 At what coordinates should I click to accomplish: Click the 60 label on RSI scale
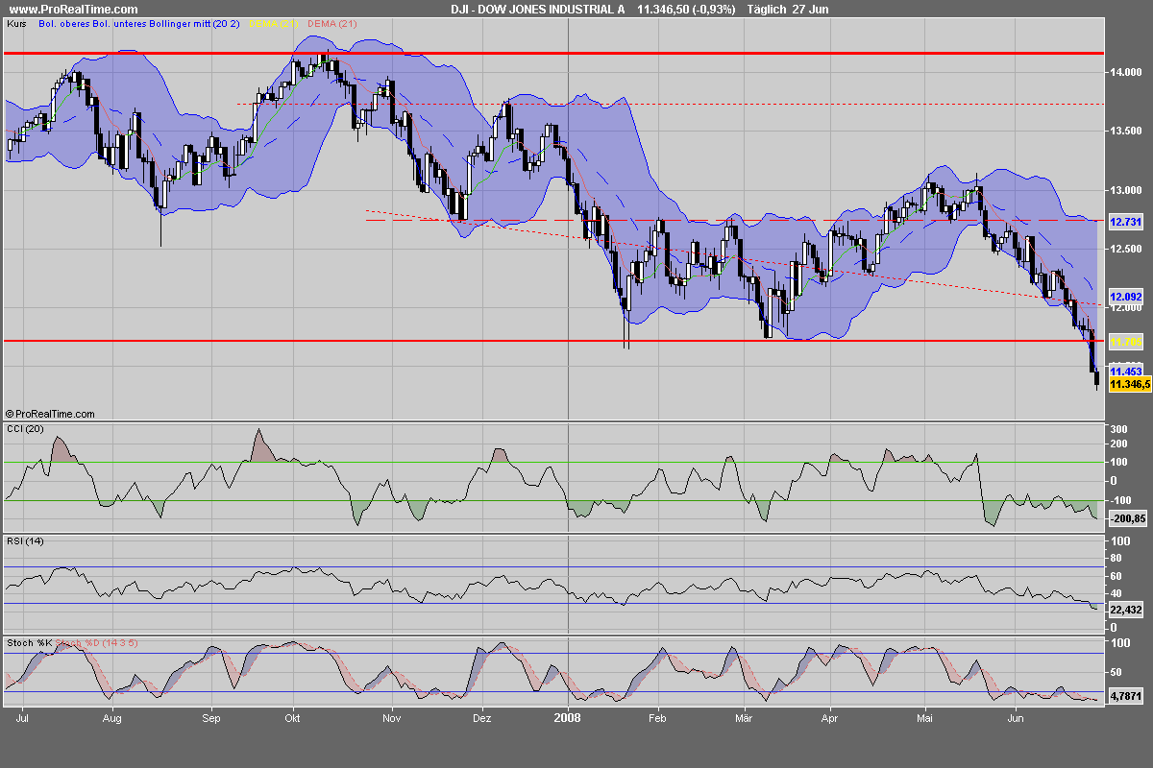pos(1116,576)
